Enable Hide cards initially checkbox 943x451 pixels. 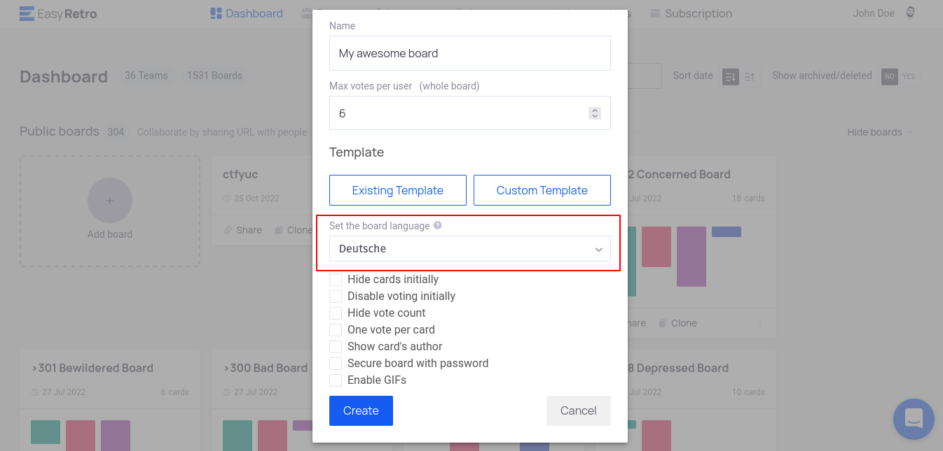point(336,280)
